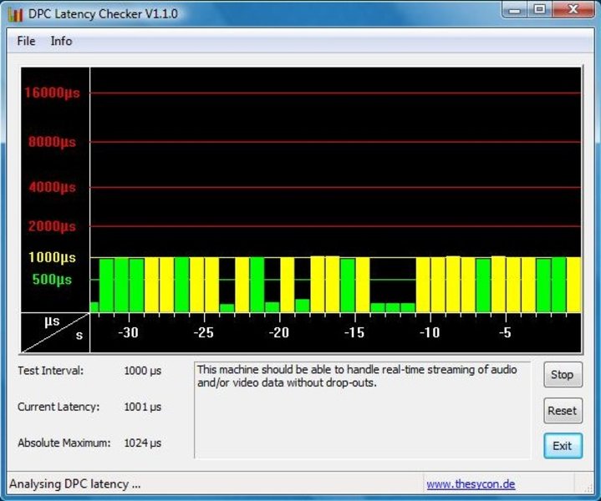Click the 1024 µs absolute maximum value

143,443
